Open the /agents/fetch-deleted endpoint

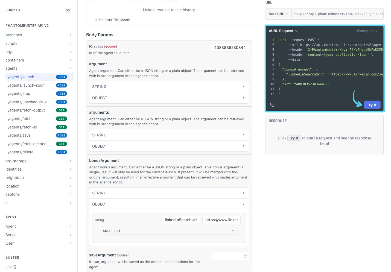(x=40, y=144)
